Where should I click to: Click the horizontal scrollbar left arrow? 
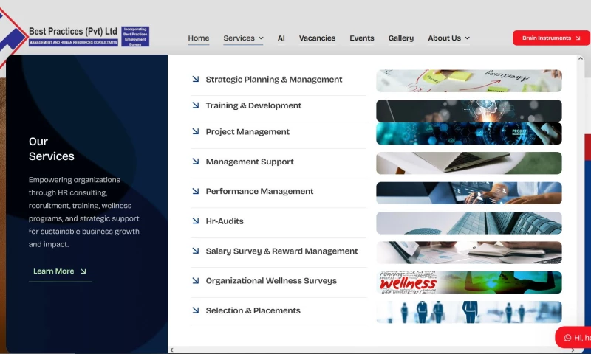(x=172, y=350)
